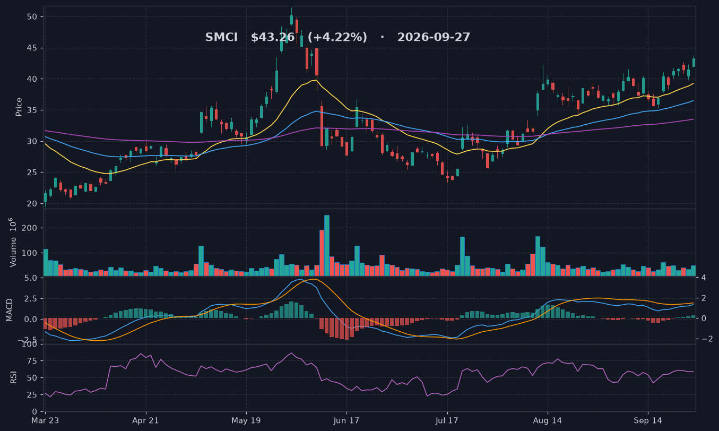Click the RSI axis title
This screenshot has height=431, width=719.
point(14,377)
